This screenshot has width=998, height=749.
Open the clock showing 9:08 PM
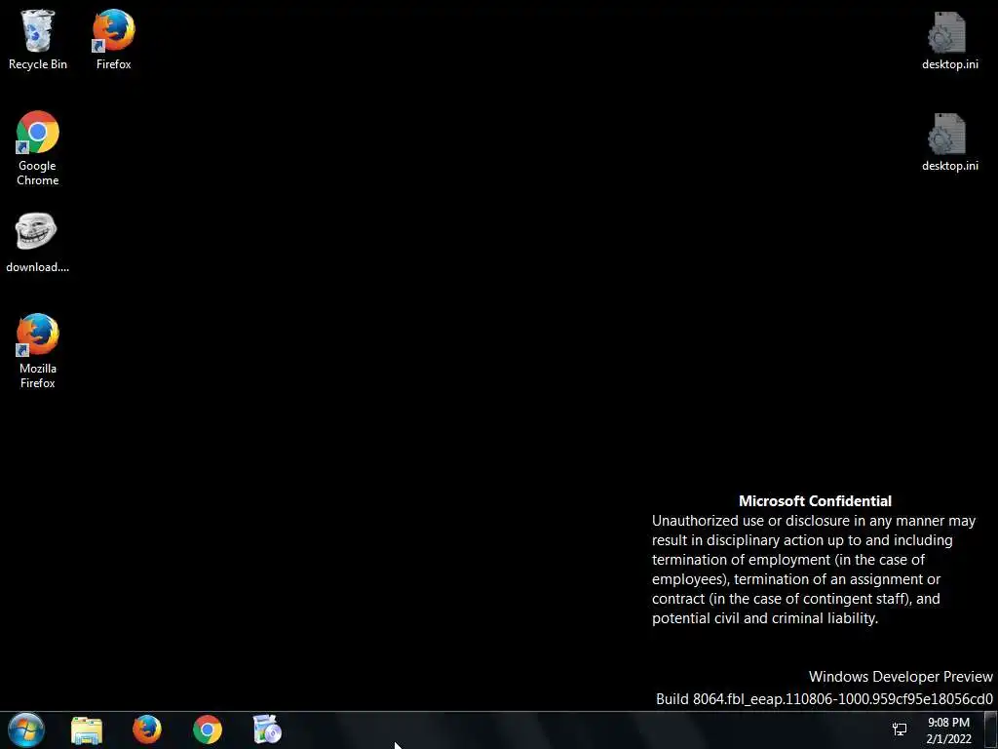pyautogui.click(x=948, y=730)
